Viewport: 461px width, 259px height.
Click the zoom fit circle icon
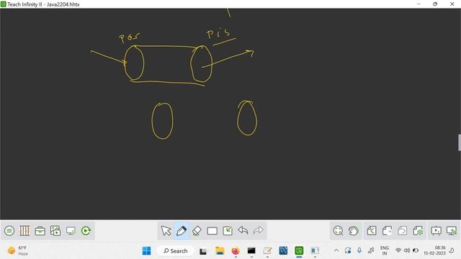point(338,231)
